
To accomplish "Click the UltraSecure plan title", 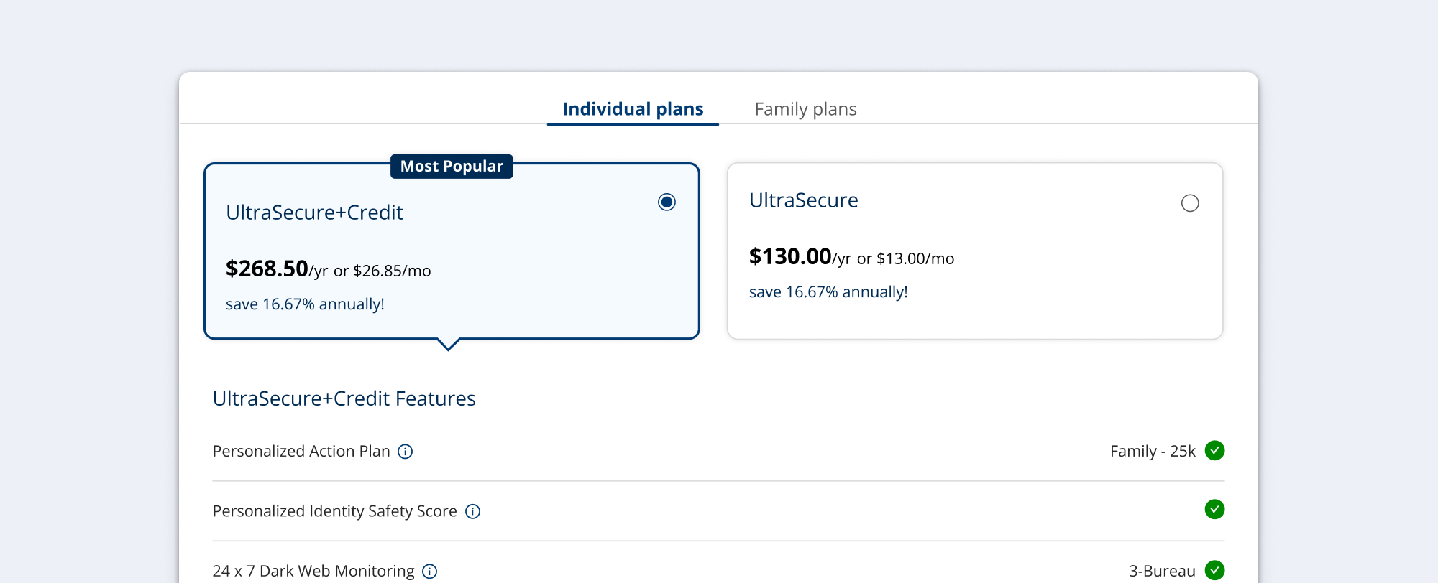I will coord(803,200).
